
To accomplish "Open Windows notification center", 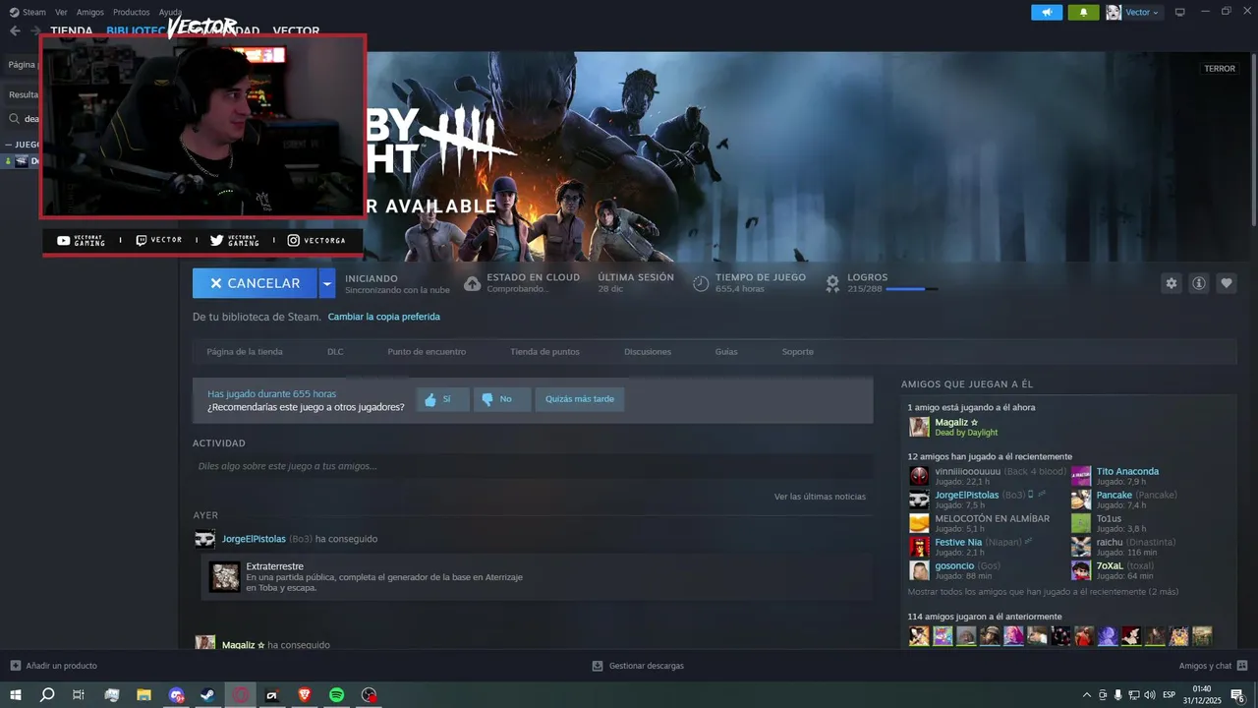I will click(x=1237, y=695).
